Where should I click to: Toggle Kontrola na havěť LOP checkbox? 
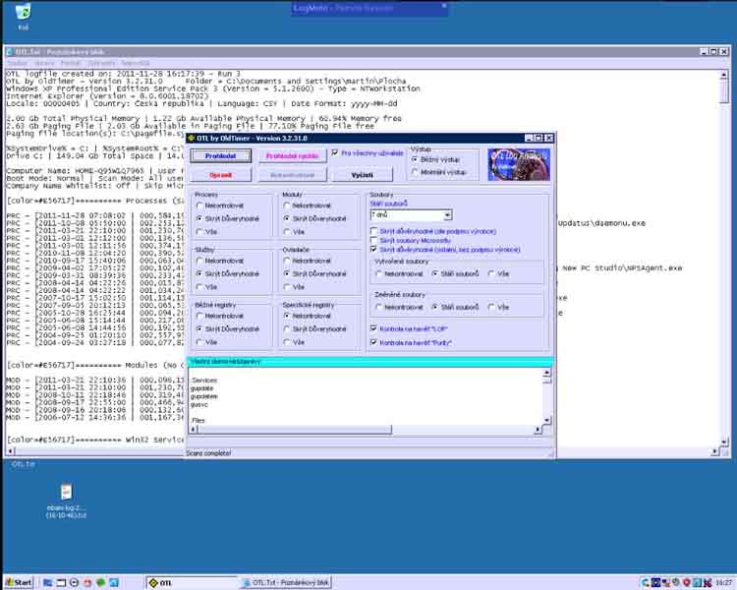373,328
